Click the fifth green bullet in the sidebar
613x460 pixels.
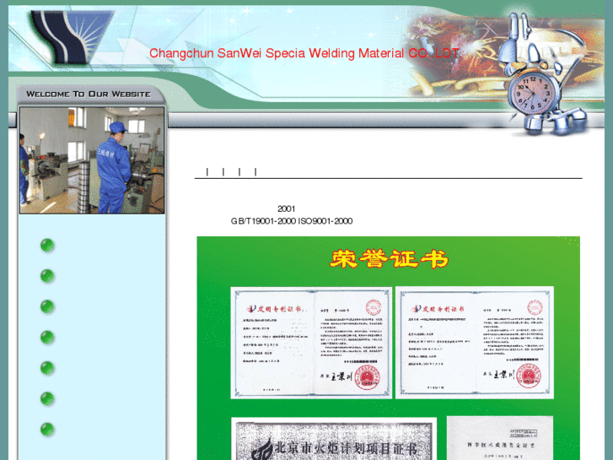[x=47, y=368]
